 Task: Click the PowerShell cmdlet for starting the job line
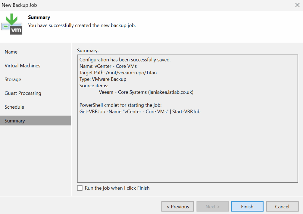click(x=120, y=105)
